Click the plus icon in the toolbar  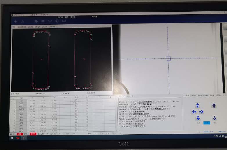pos(16,21)
